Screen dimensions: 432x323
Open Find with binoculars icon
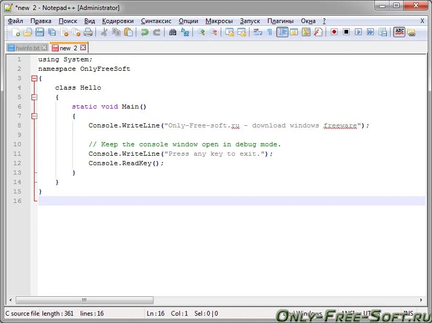click(172, 32)
